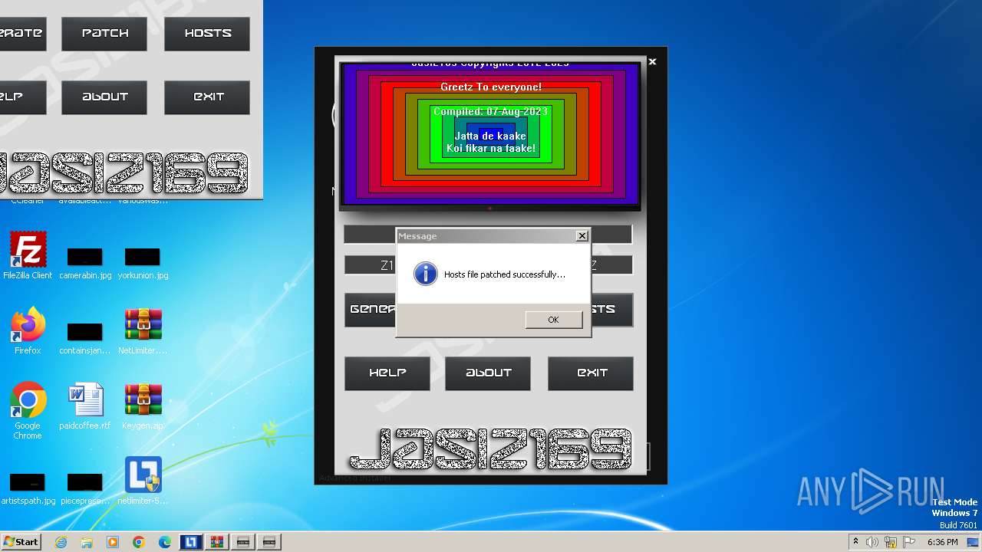
Task: Switch to the NetLimiter taskbar button
Action: (191, 542)
